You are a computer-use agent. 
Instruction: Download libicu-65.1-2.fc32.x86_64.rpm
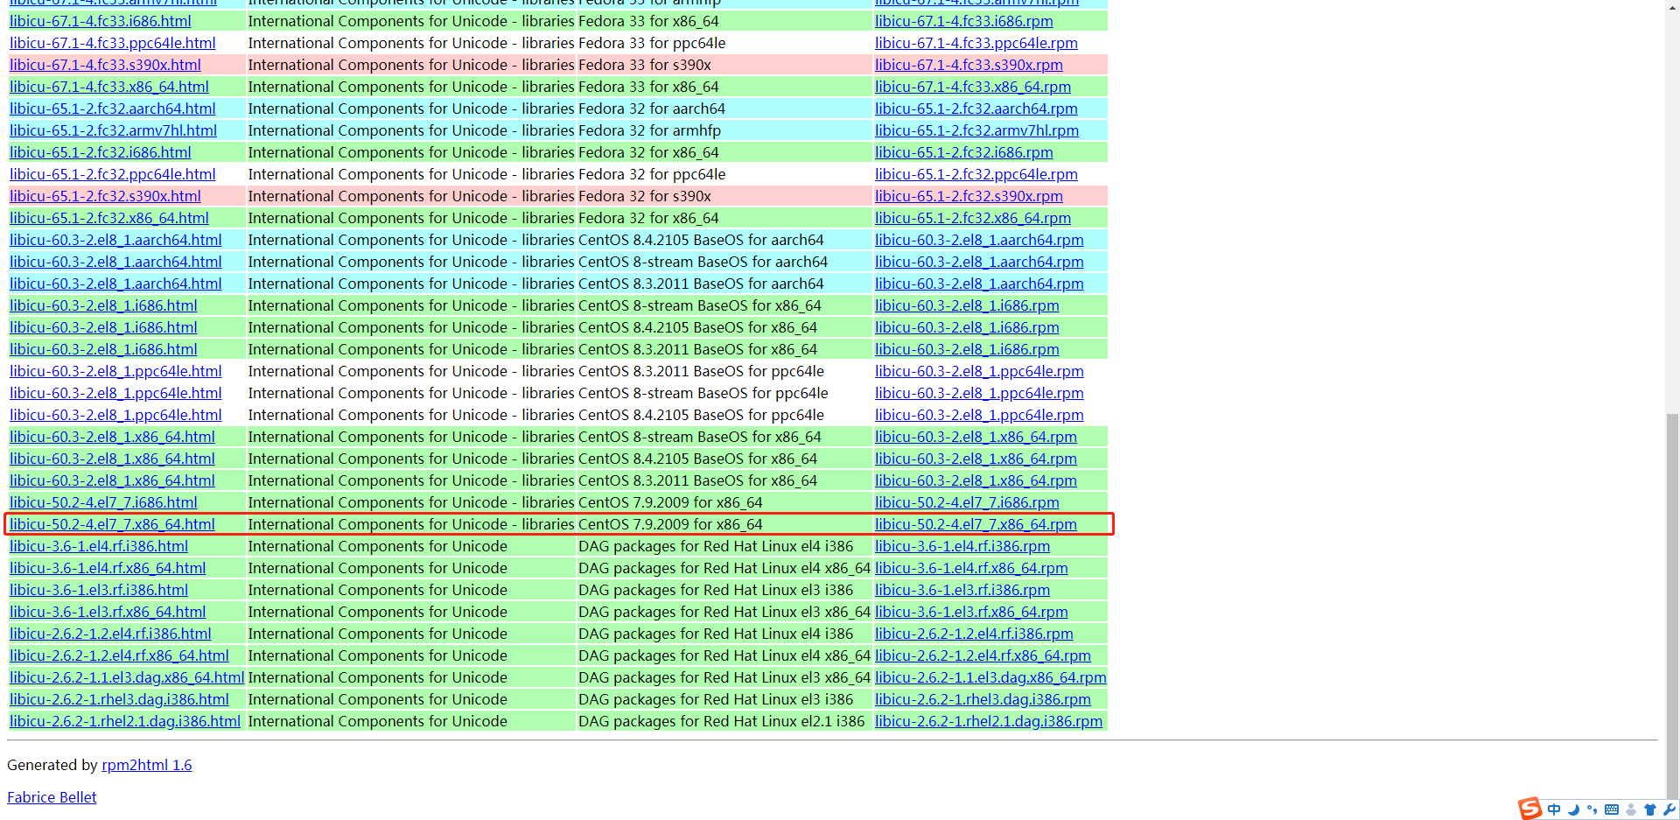tap(973, 218)
